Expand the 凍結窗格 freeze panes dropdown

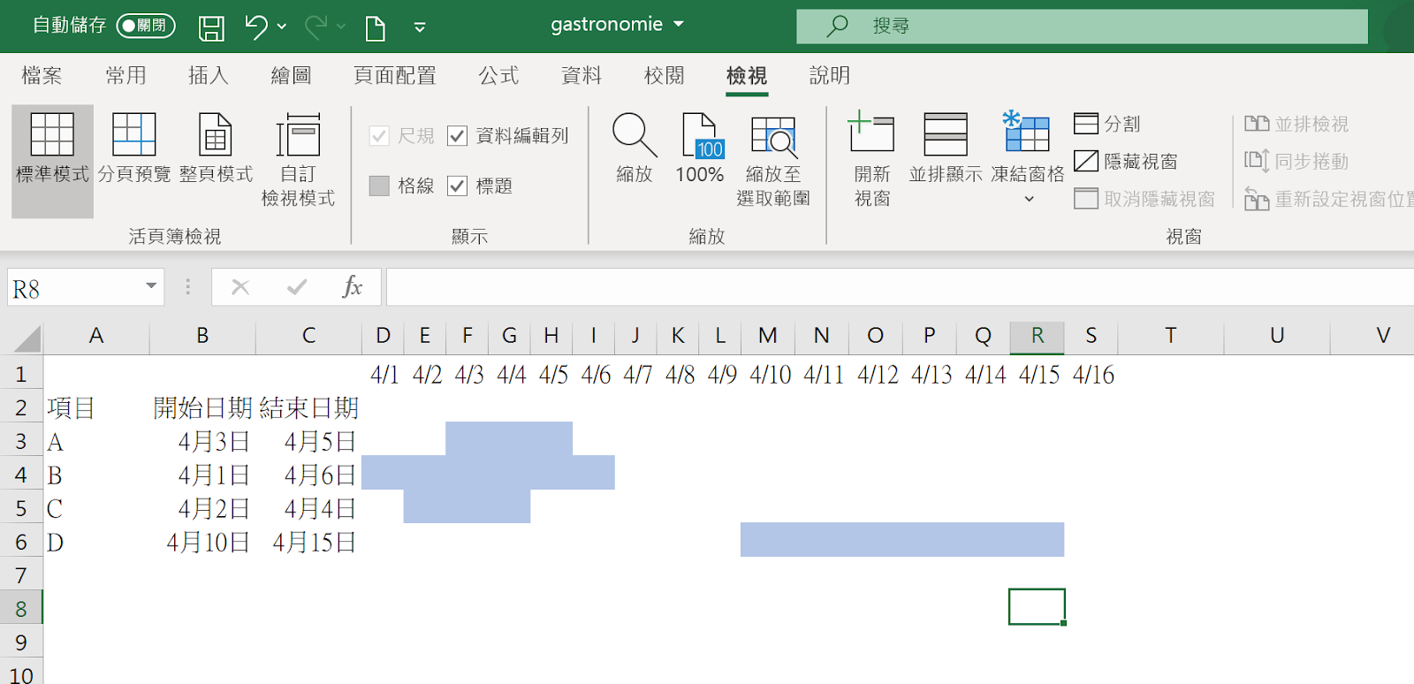(1028, 199)
